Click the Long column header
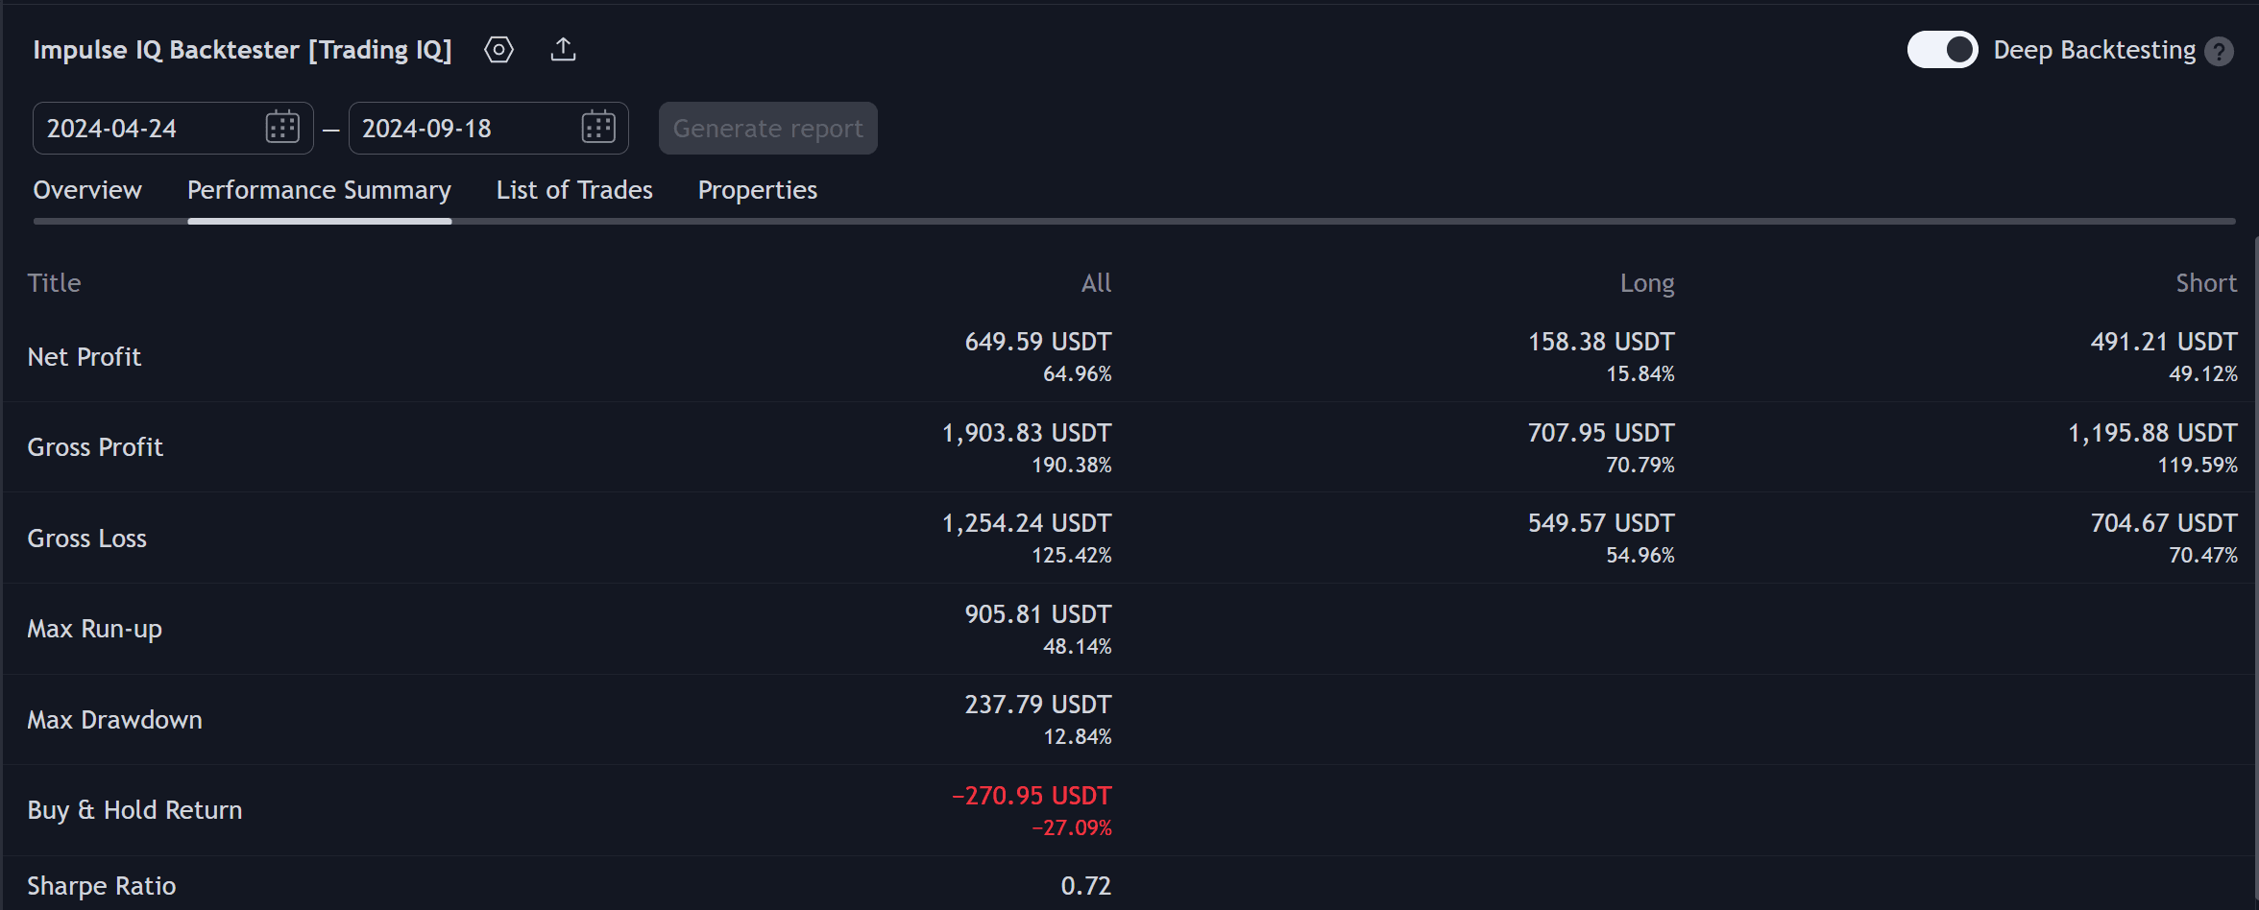Image resolution: width=2259 pixels, height=910 pixels. pos(1646,283)
